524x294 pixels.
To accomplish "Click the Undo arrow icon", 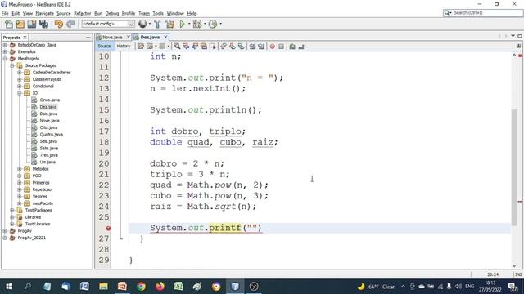I will pyautogui.click(x=59, y=24).
